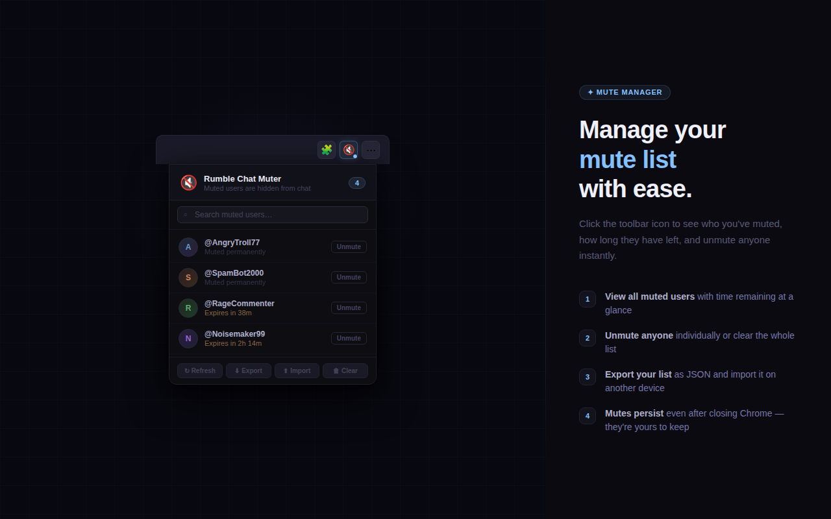The image size is (831, 519).
Task: Click the magnifier icon in the search bar
Action: (x=186, y=214)
